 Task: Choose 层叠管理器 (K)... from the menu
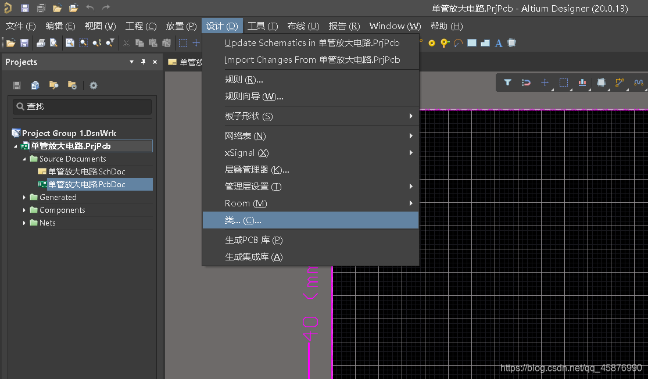click(310, 170)
